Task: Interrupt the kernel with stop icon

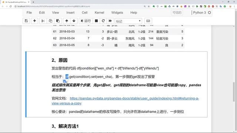Action: (x=96, y=21)
